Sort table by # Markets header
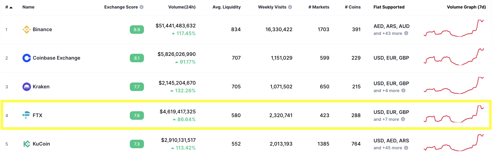The height and width of the screenshot is (157, 493). (319, 7)
